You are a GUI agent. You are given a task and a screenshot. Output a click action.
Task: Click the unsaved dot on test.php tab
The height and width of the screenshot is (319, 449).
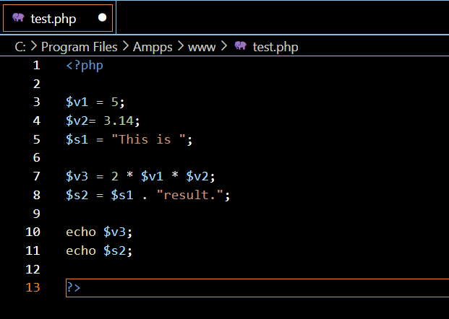pyautogui.click(x=102, y=18)
